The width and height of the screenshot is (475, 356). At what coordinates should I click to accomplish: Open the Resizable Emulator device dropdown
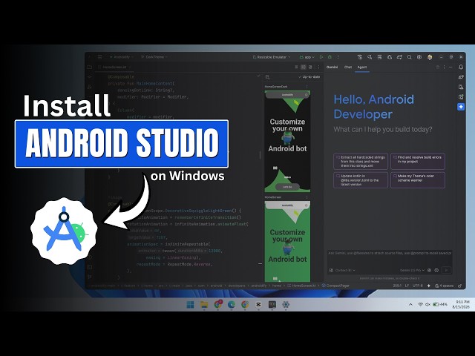pyautogui.click(x=272, y=57)
